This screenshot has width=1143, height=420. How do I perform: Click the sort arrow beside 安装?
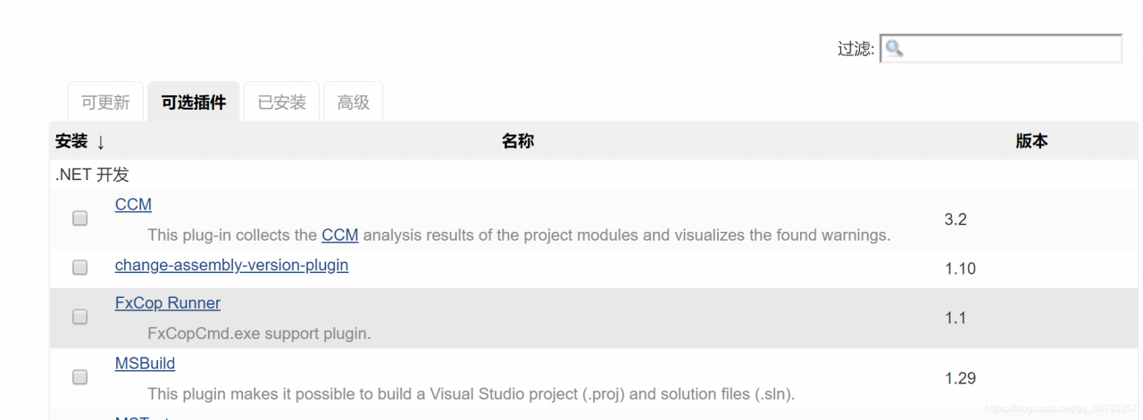point(101,142)
